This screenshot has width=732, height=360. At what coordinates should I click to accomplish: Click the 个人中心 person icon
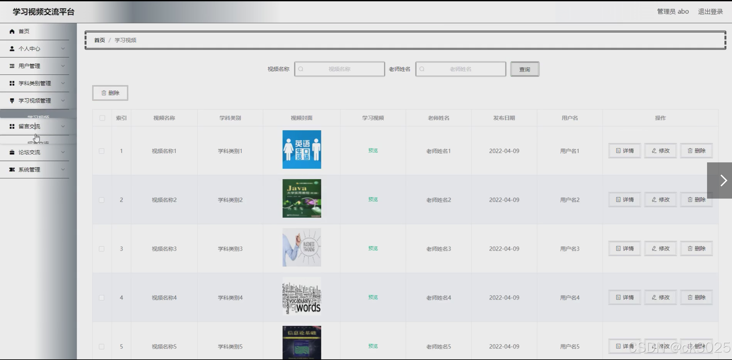12,49
